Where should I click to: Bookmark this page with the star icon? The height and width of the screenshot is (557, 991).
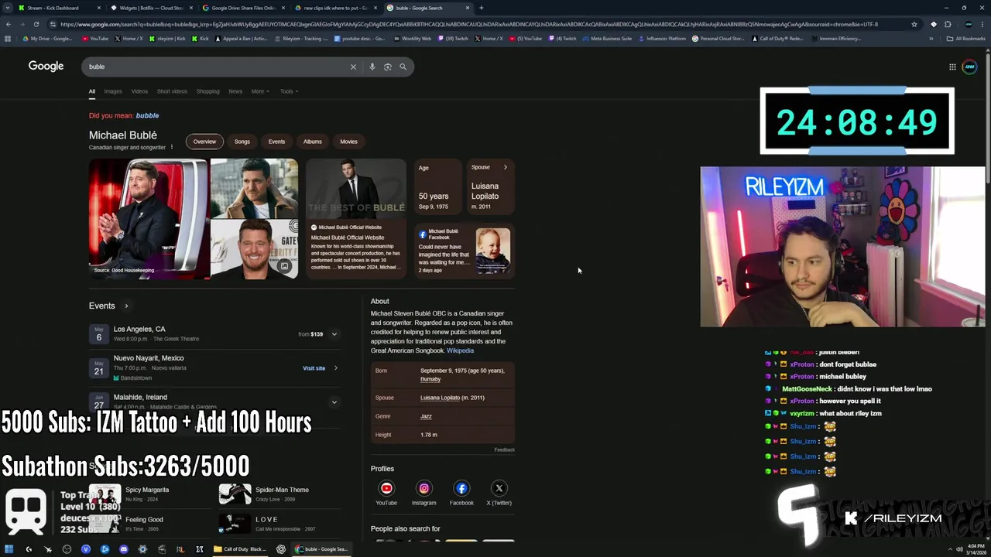[x=914, y=24]
